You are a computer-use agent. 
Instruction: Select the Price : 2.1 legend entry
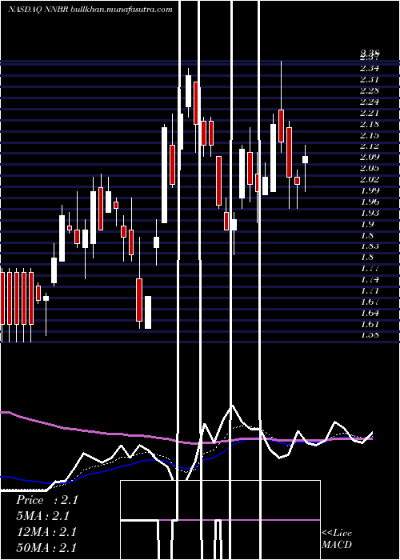(x=46, y=500)
